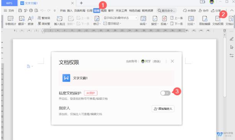Click the 文字文稿1 file entry in dialog
The width and height of the screenshot is (235, 140).
pyautogui.click(x=117, y=78)
